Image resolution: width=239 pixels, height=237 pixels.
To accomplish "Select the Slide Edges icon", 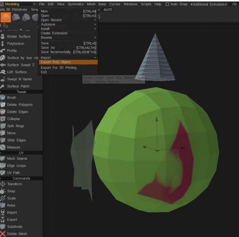I will 3,140.
